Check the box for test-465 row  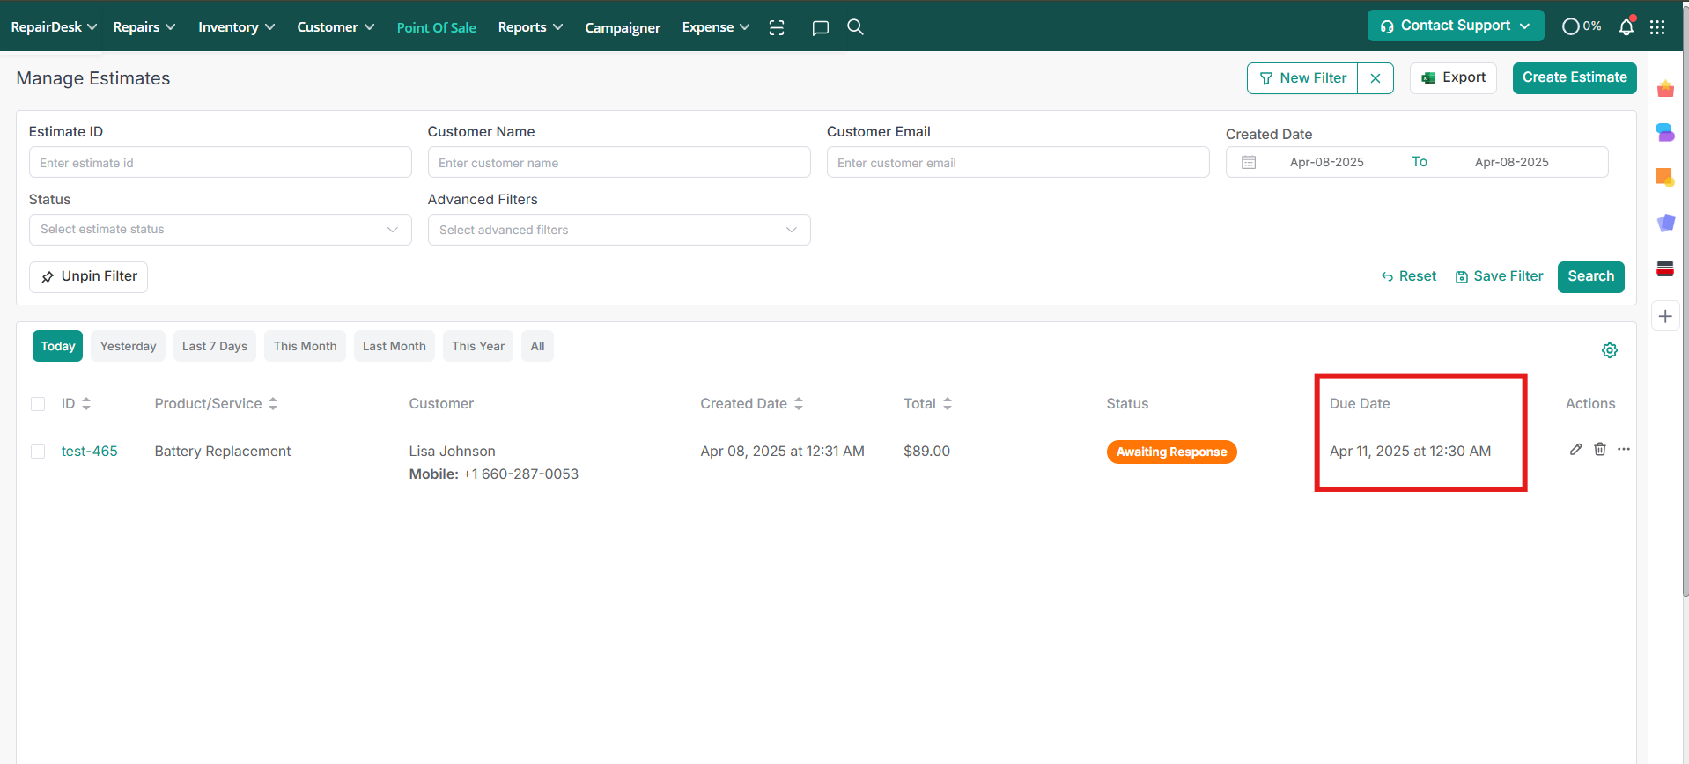38,452
